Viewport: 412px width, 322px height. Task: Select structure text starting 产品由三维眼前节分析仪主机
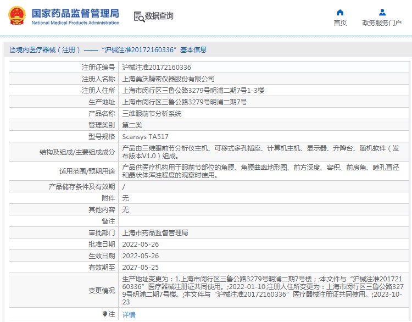(260, 152)
